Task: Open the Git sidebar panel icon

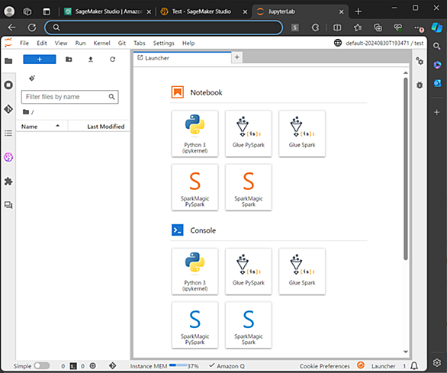Action: pyautogui.click(x=8, y=109)
